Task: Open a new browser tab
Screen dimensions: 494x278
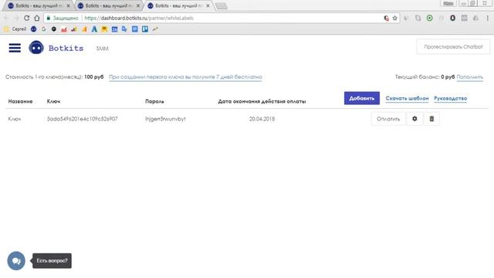Action: (x=222, y=6)
